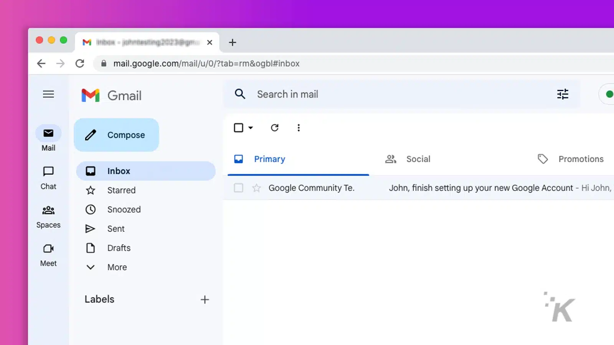Open Chat from the sidebar
Image resolution: width=614 pixels, height=345 pixels.
pos(48,178)
